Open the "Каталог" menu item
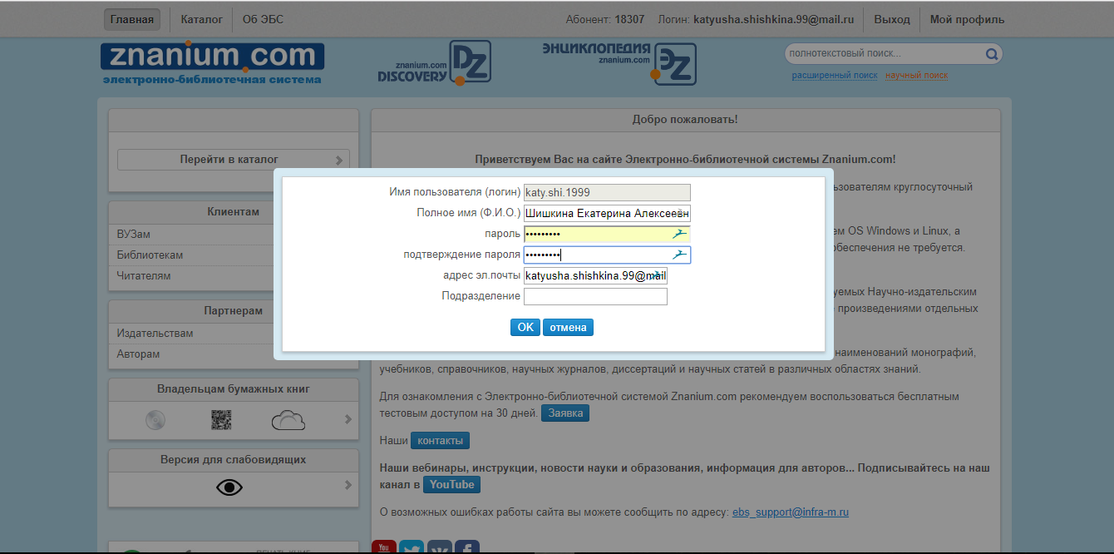This screenshot has width=1114, height=554. (201, 19)
